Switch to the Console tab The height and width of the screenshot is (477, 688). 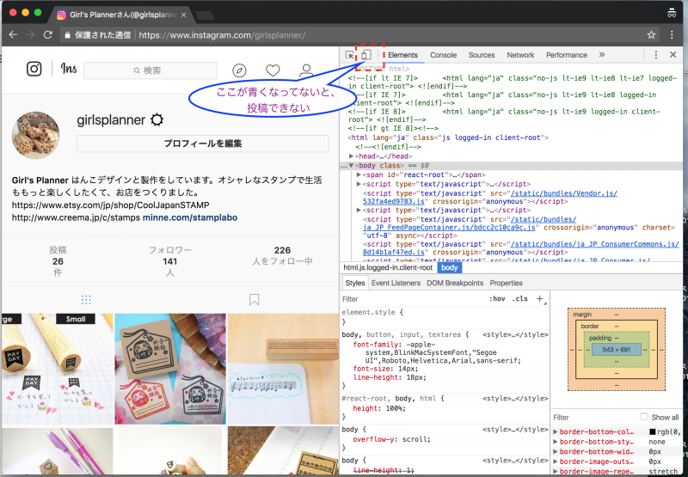click(443, 55)
